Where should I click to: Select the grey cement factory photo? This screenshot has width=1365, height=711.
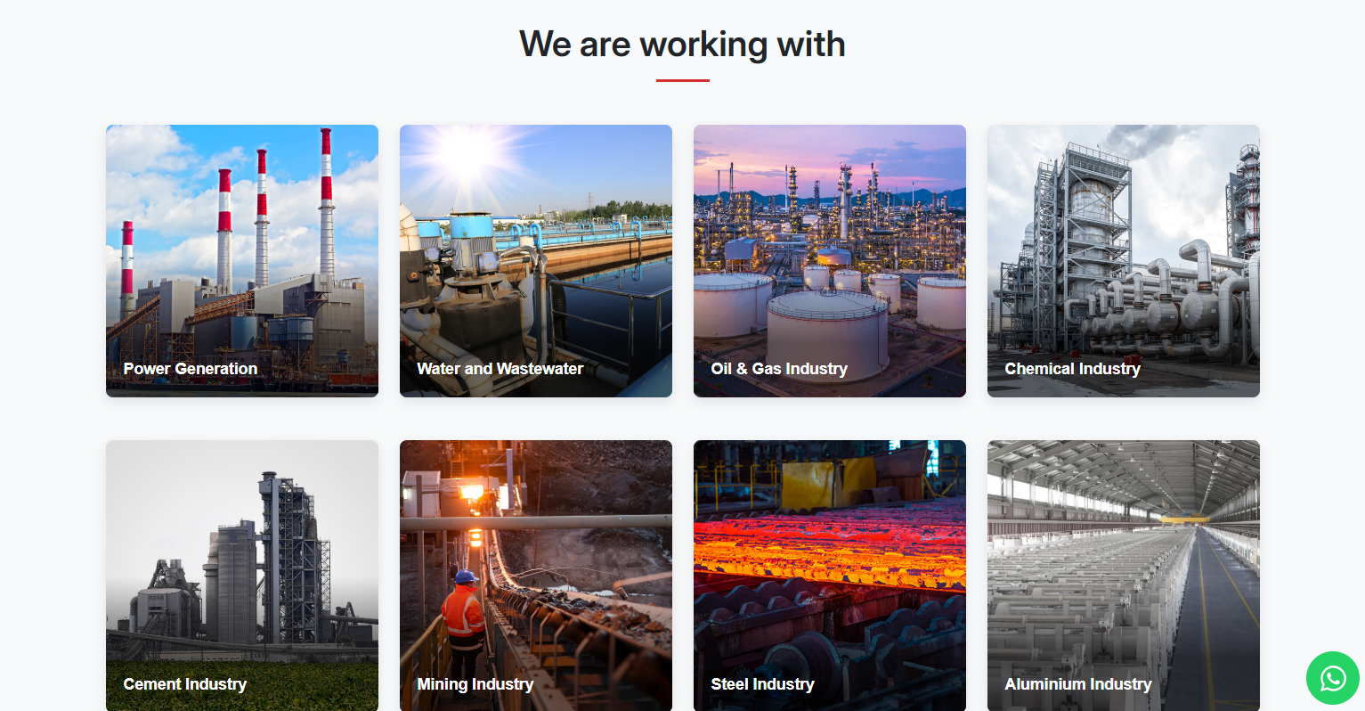[241, 561]
